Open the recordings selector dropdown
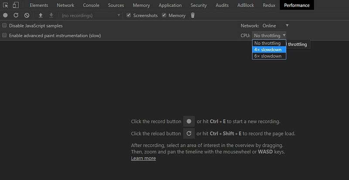 point(91,16)
